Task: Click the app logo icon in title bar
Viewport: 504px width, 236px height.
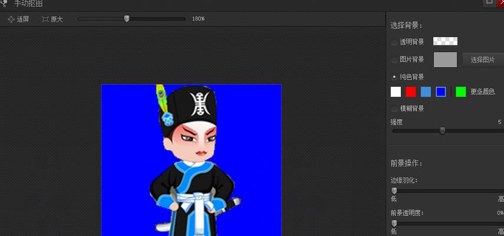Action: coord(3,3)
